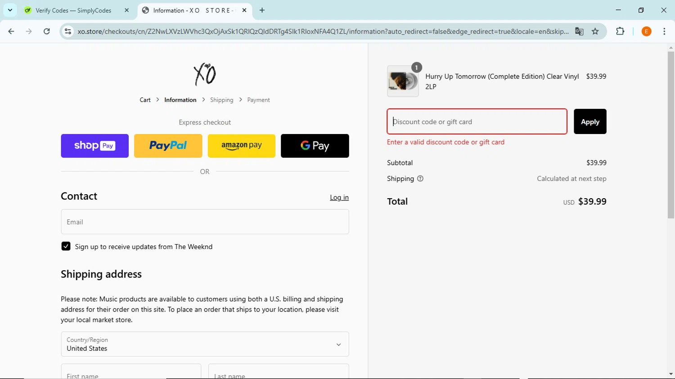
Task: Open the browser extensions puzzle icon
Action: (620, 31)
